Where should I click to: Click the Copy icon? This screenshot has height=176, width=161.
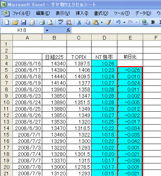point(87,22)
